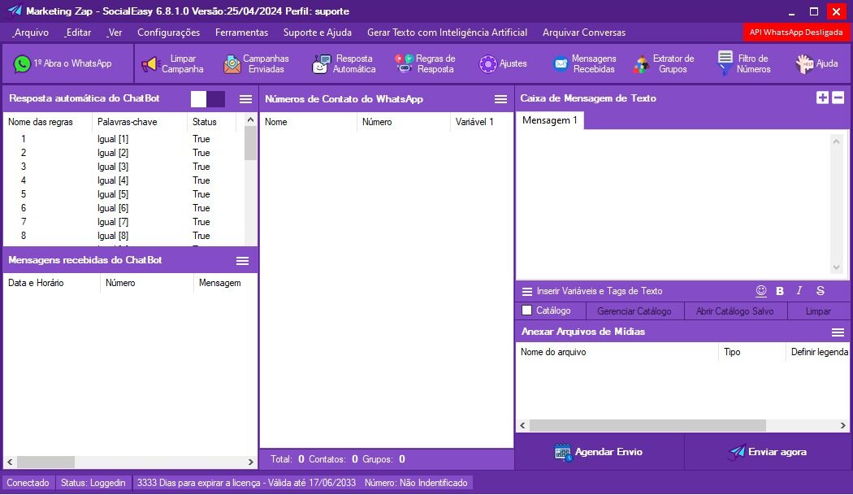Toggle the ChatBot auto-response switch
Screen dimensions: 853x495
(208, 99)
